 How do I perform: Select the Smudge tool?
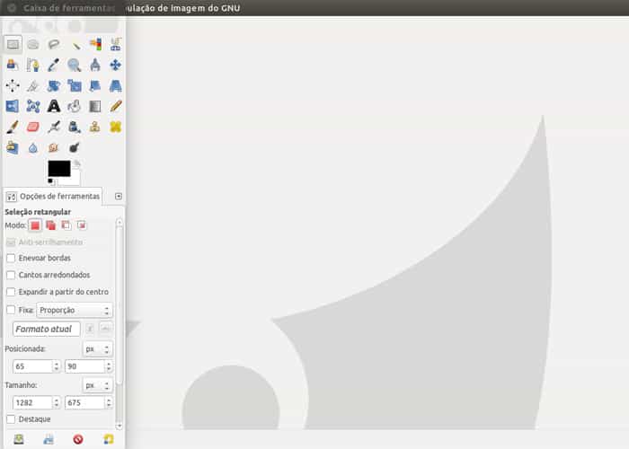pos(54,148)
